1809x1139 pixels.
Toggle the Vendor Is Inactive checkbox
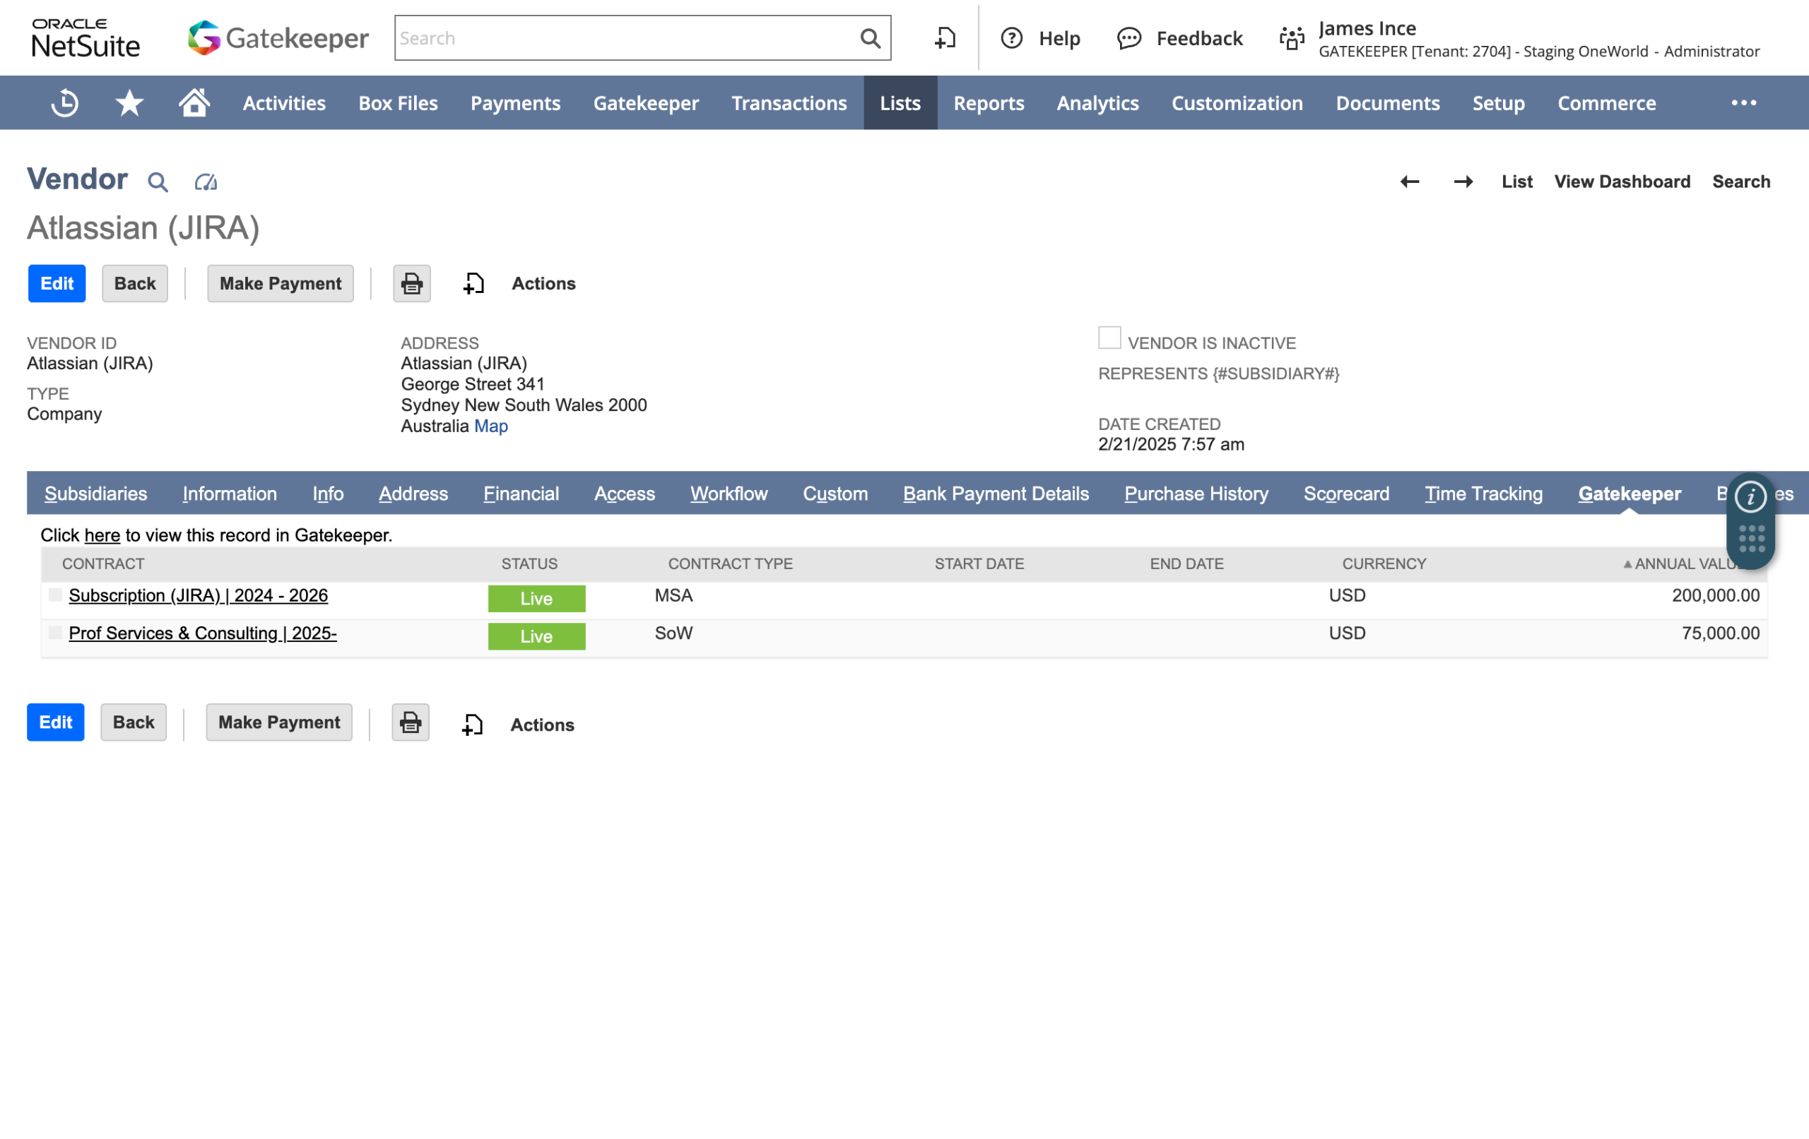pos(1109,338)
